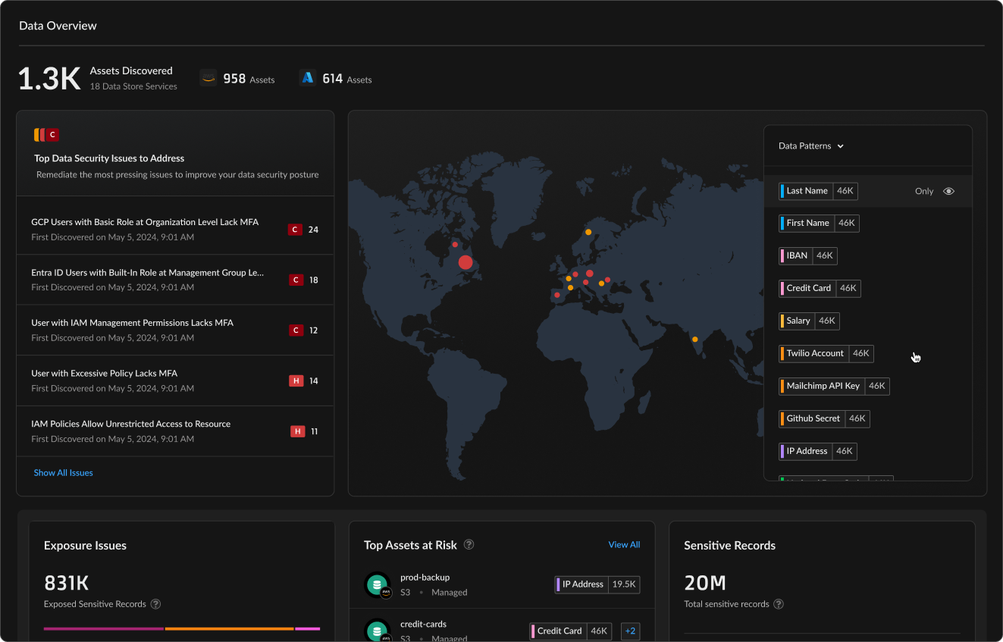Viewport: 1003px width, 642px height.
Task: Click the severity badge stack above Top Data Security Issues
Action: point(46,135)
